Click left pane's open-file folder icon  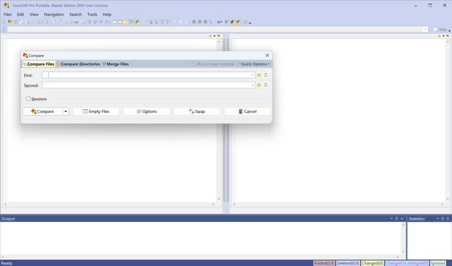(210, 36)
